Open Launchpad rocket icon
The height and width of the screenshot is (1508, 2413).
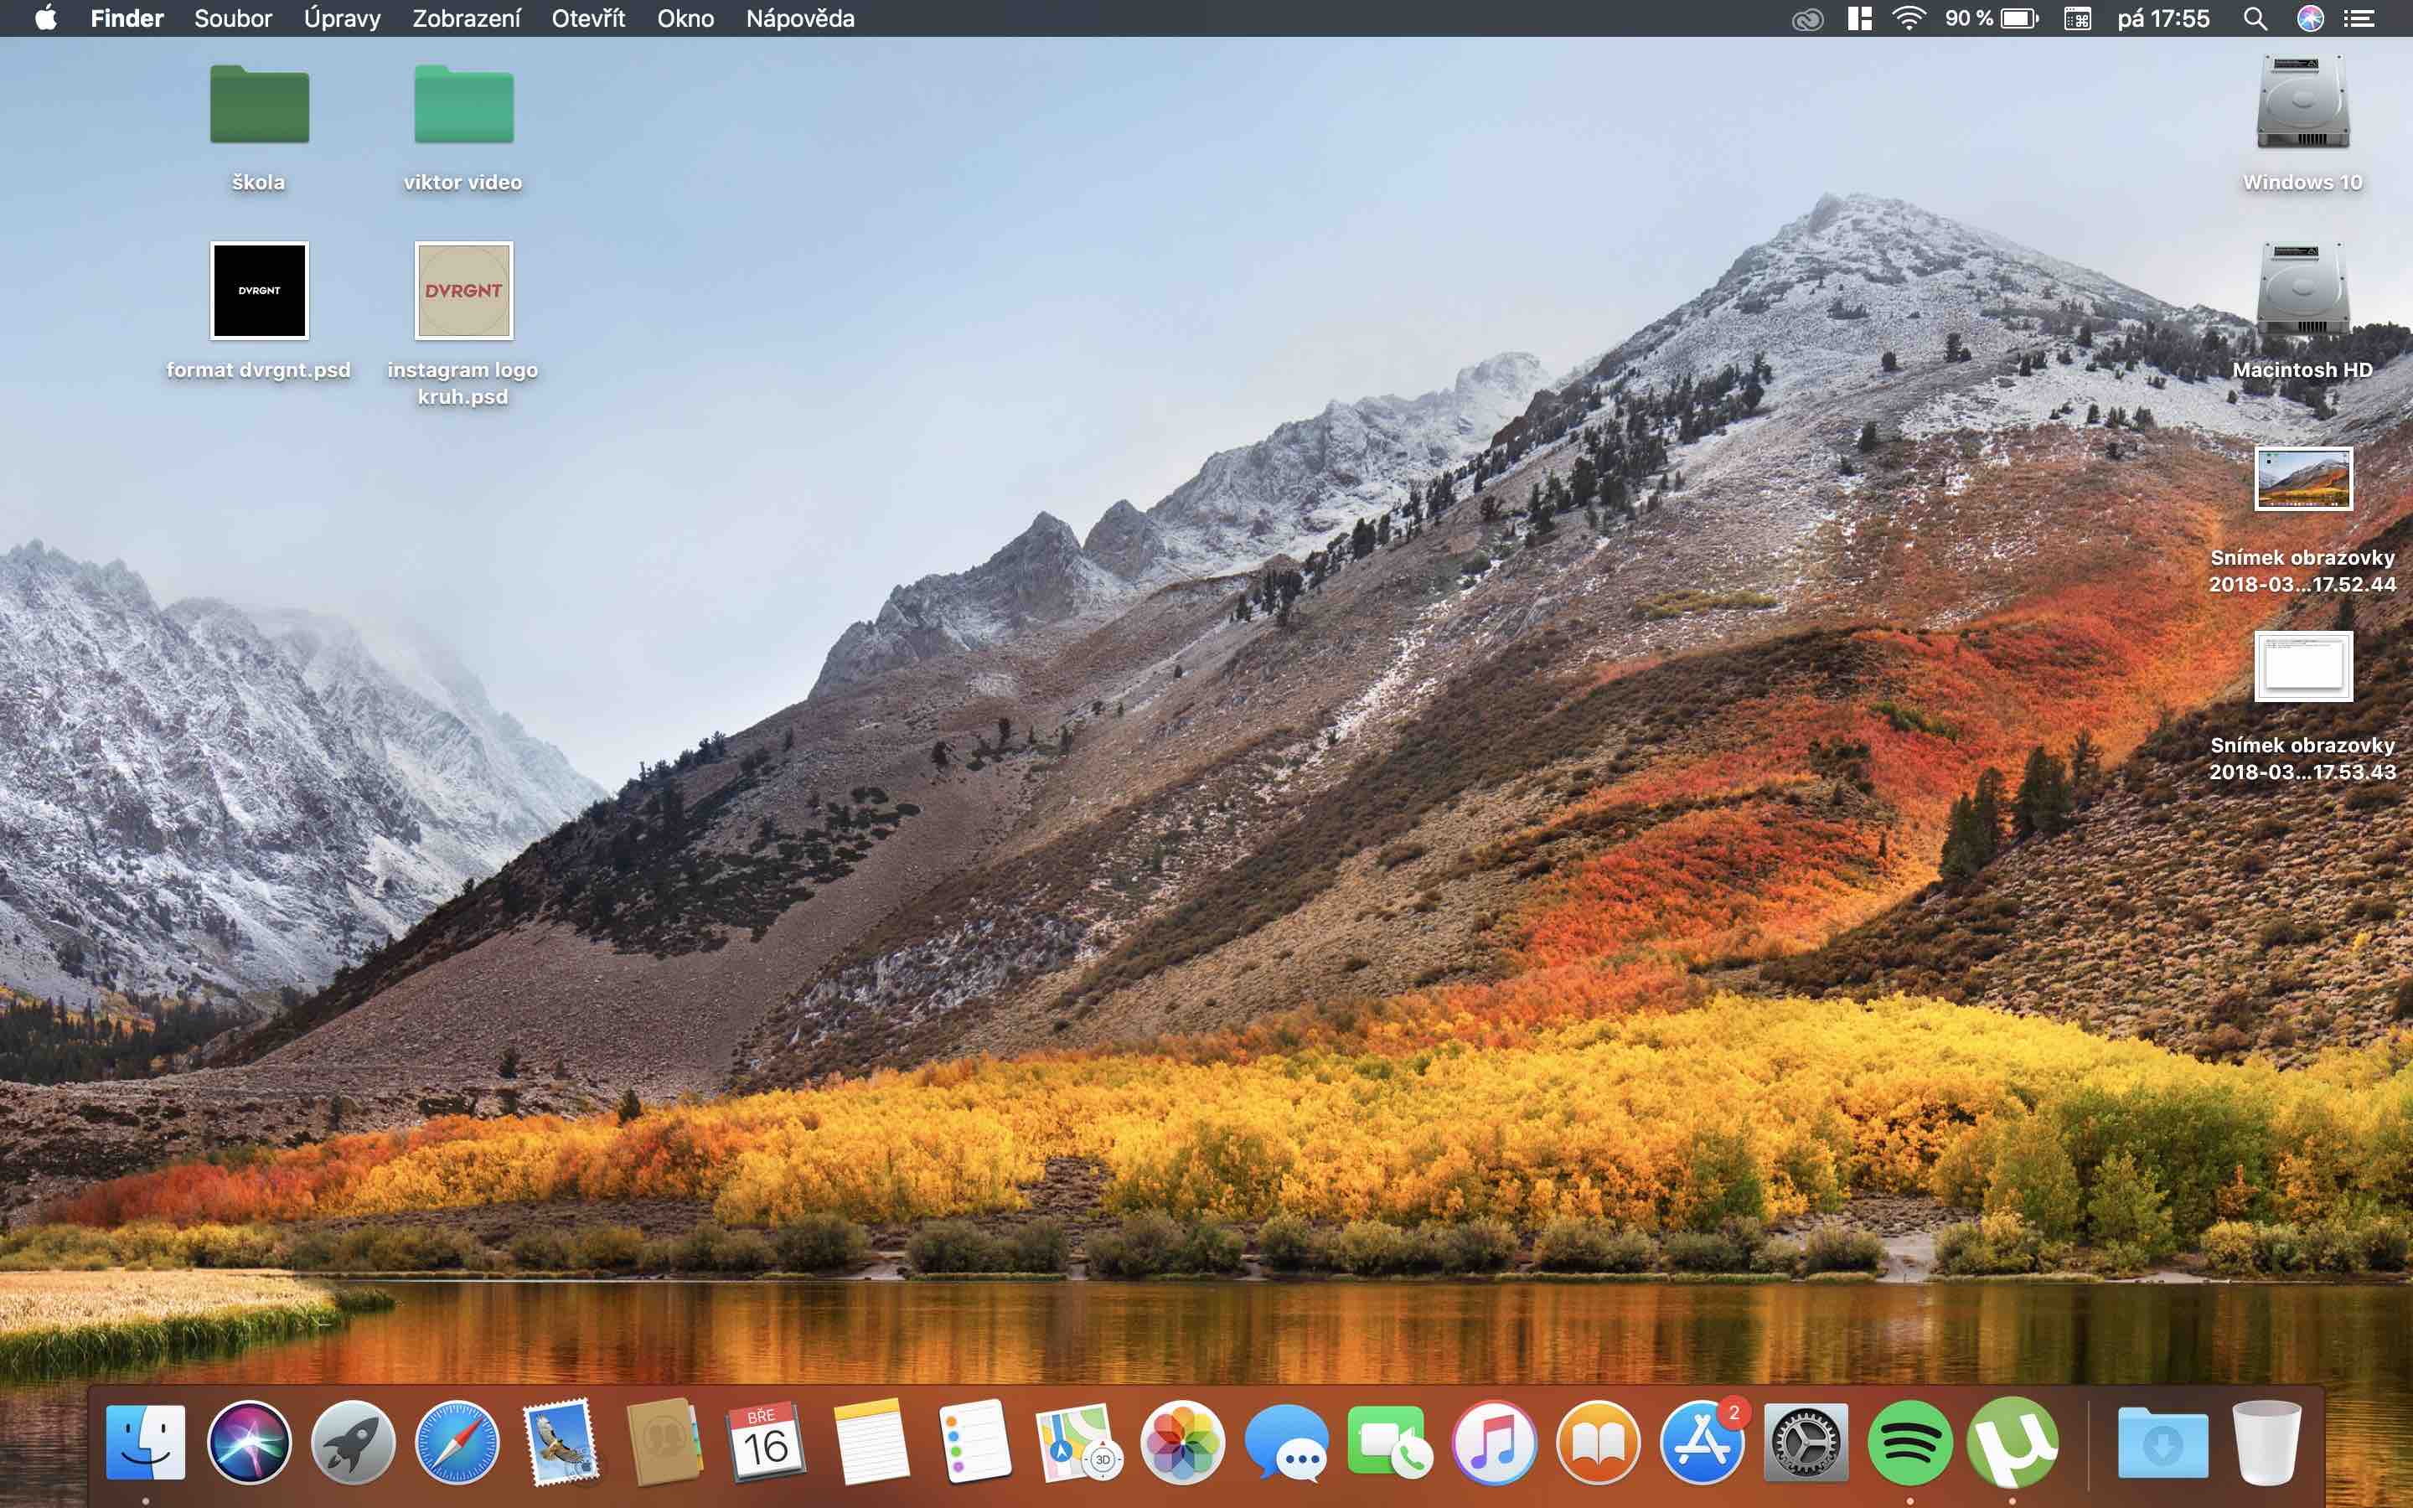353,1442
